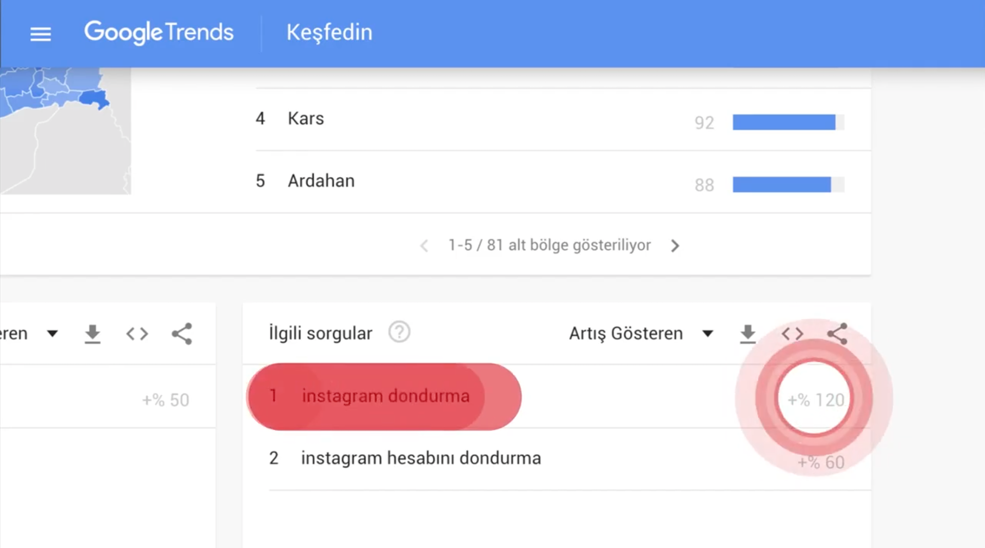Share the left related card
This screenshot has width=985, height=548.
click(x=182, y=334)
